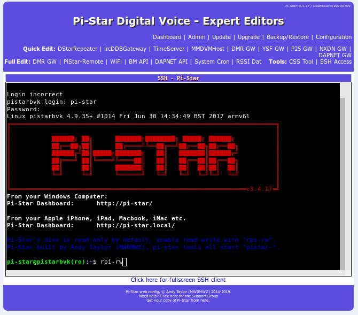The width and height of the screenshot is (358, 315).
Task: Open Full Edit WiFi settings
Action: 116,62
